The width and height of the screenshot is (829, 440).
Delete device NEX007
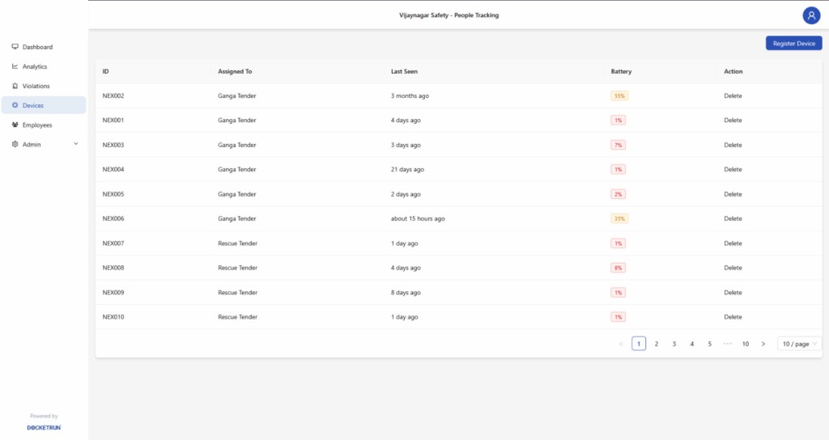click(x=733, y=243)
